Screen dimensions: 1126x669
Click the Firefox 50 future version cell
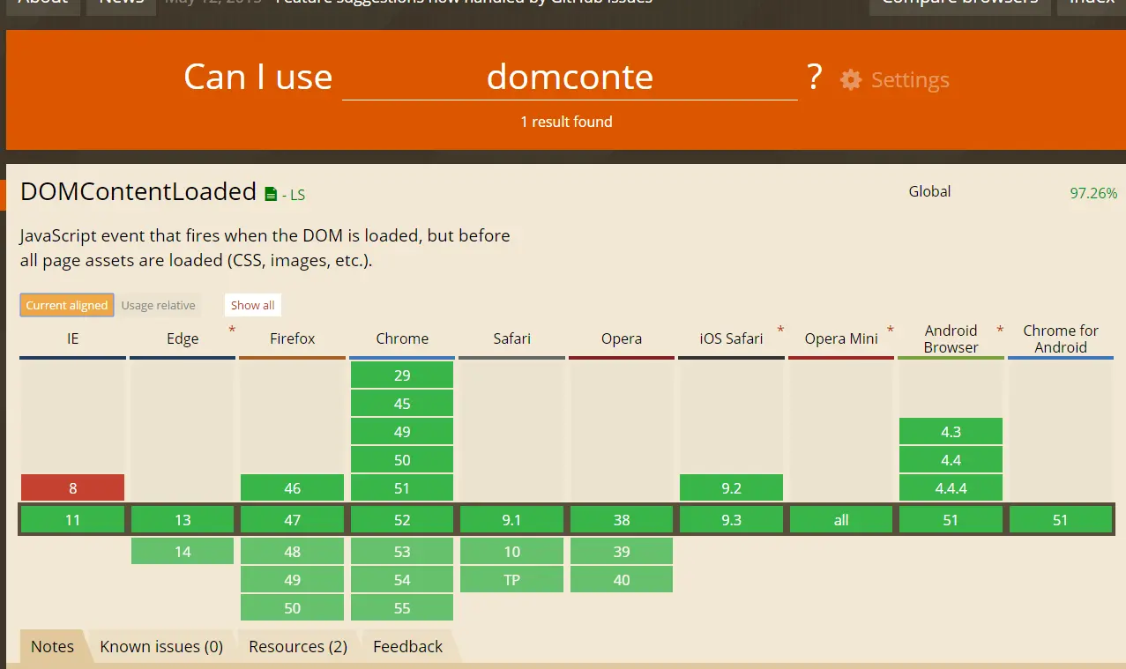[293, 607]
